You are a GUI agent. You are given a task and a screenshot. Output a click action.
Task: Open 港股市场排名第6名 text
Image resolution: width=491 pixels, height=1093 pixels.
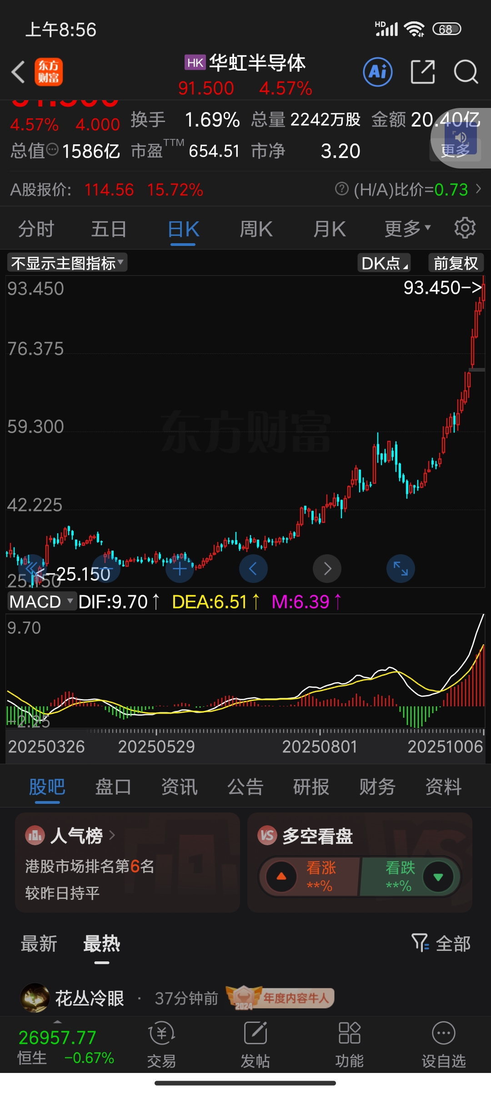90,866
